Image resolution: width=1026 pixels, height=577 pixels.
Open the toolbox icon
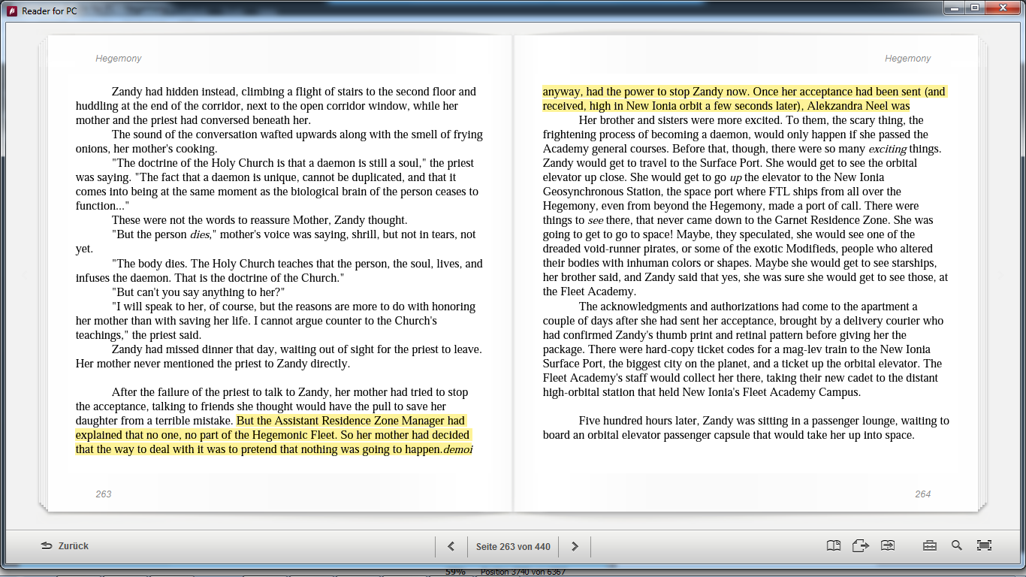pos(930,546)
